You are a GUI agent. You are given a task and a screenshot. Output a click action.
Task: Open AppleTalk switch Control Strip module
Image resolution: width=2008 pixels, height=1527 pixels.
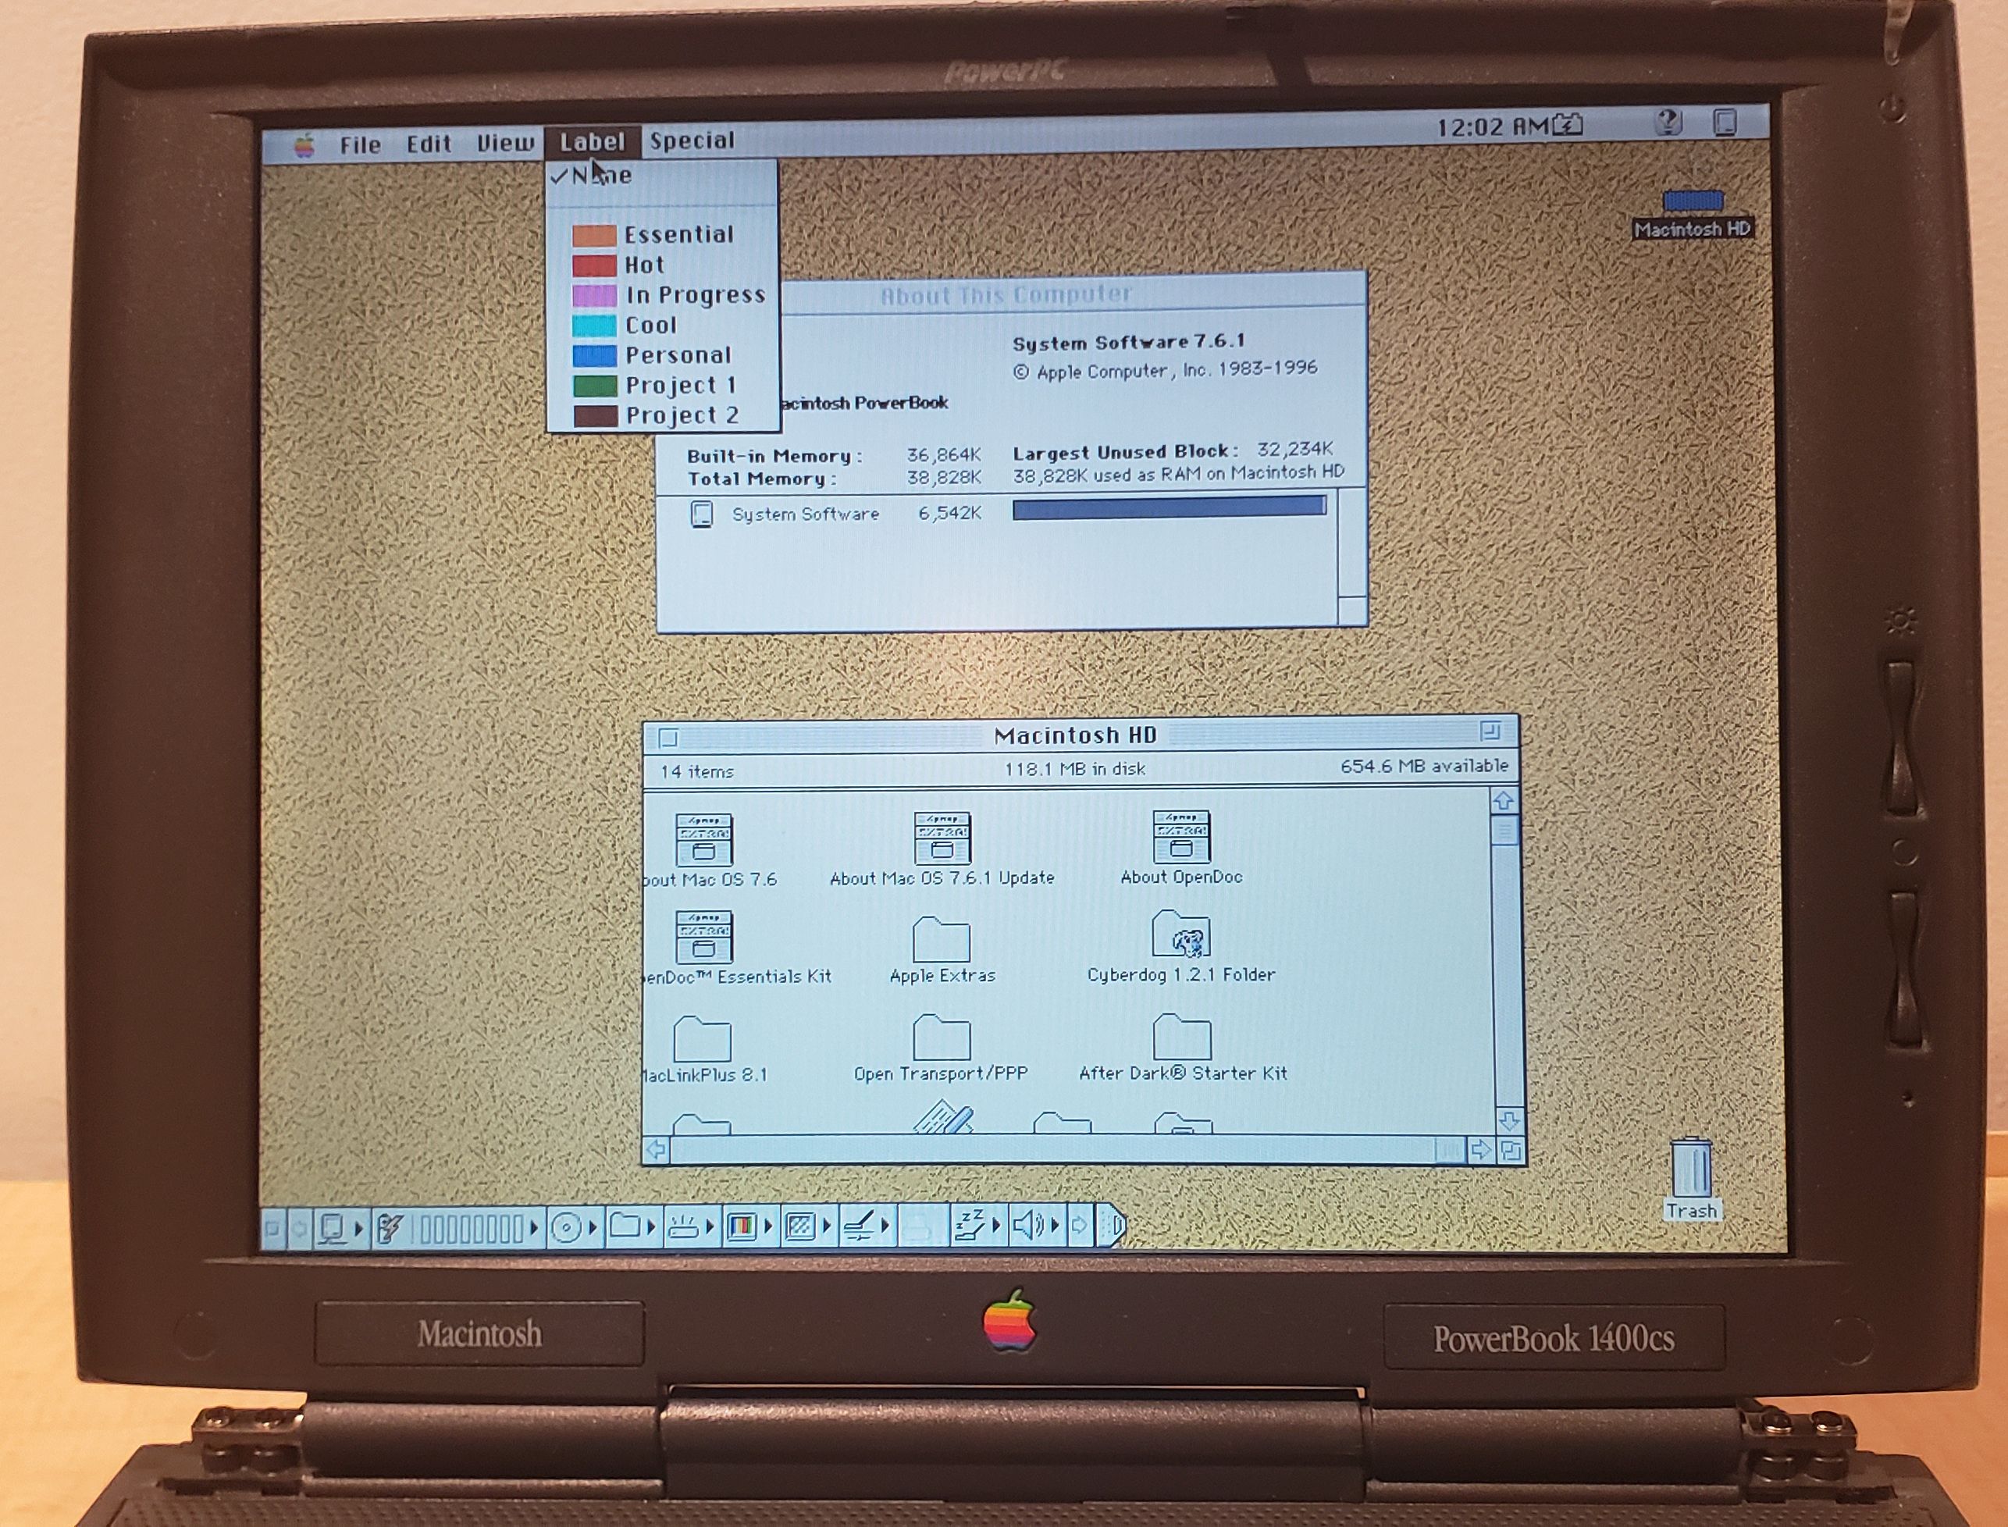click(x=341, y=1229)
